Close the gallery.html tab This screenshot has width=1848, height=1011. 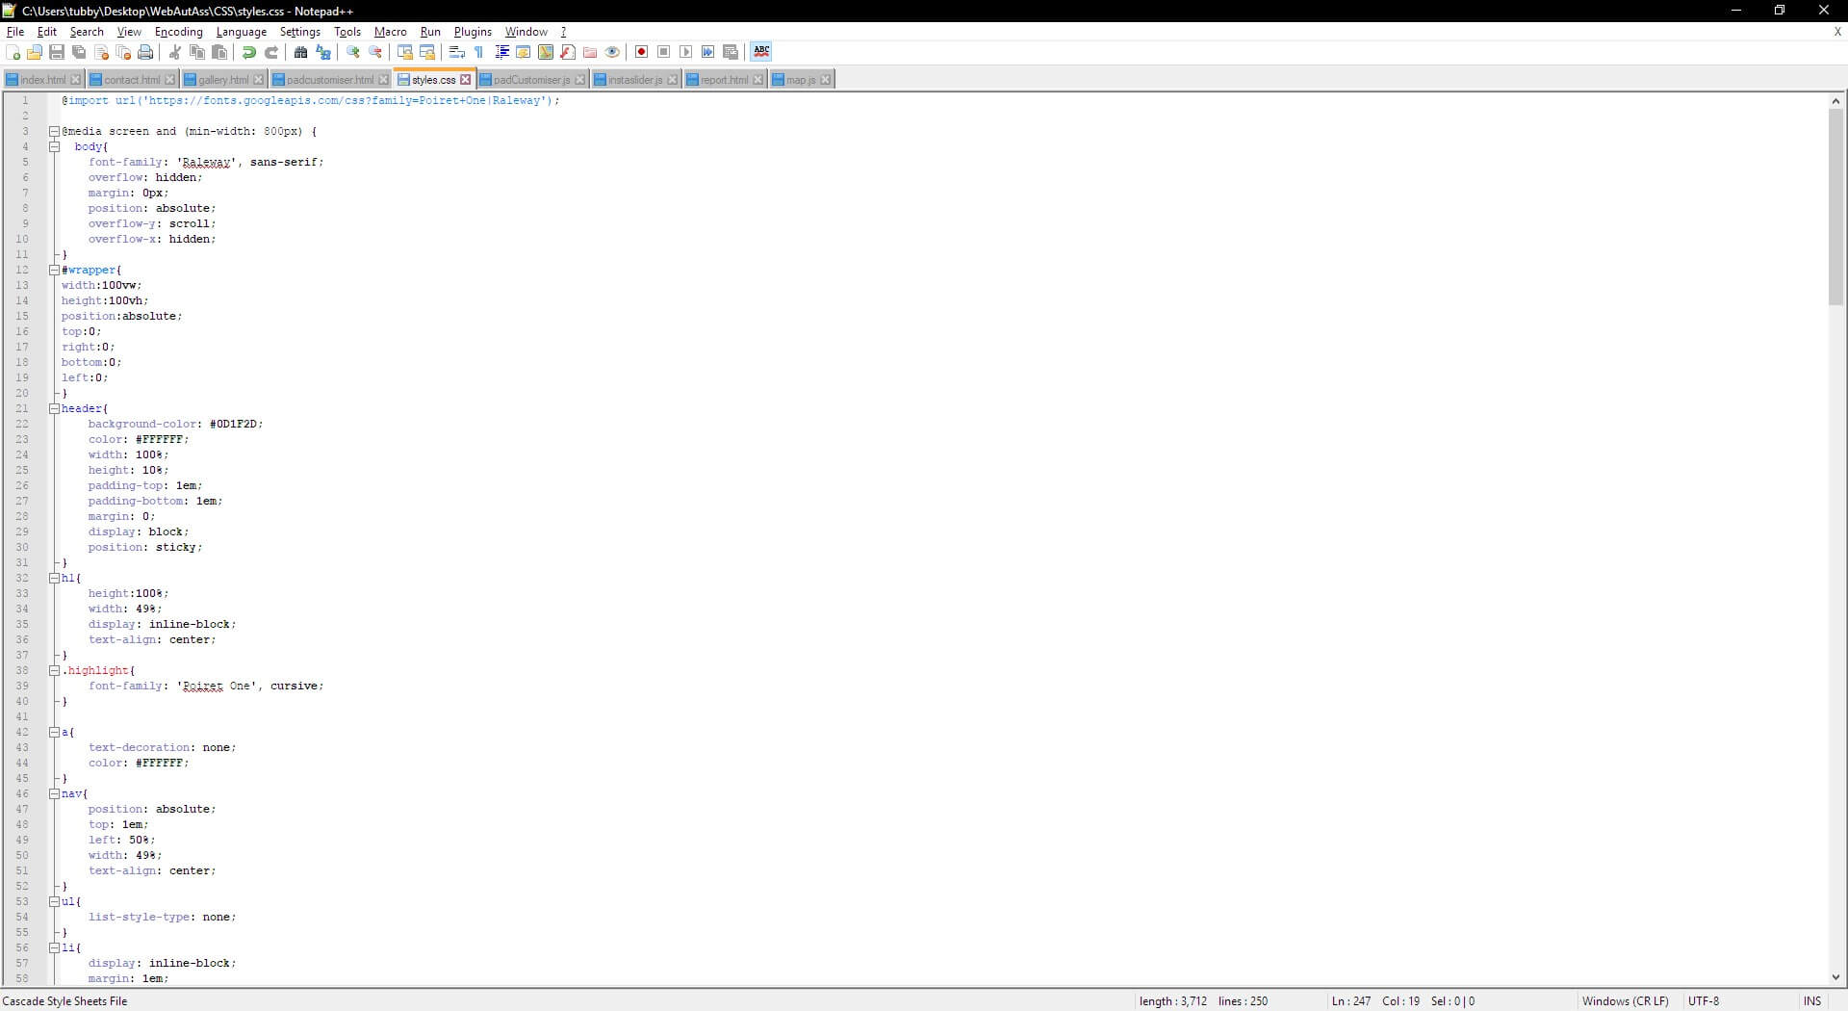[258, 80]
